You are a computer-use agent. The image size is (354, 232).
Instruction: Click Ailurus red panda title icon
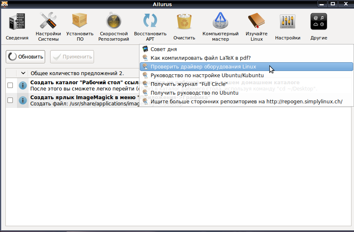click(x=4, y=4)
